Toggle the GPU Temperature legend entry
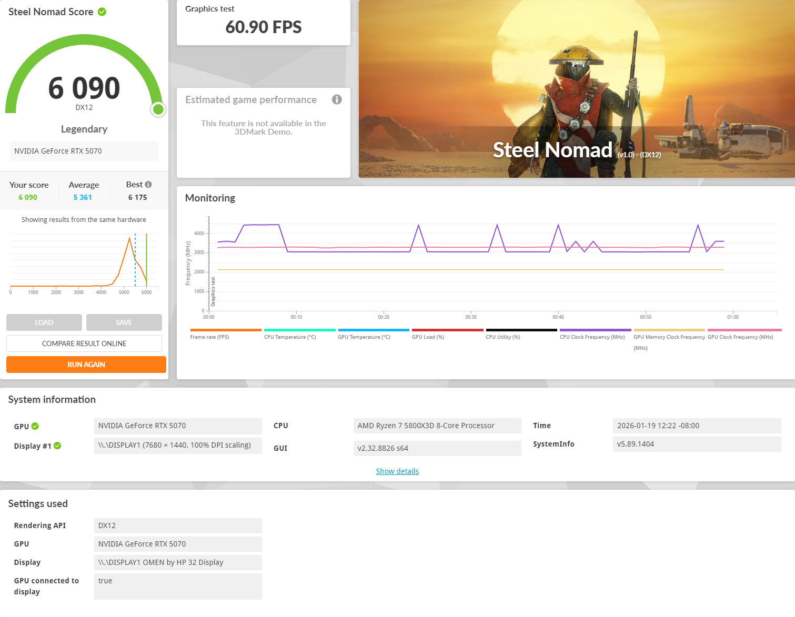This screenshot has height=617, width=795. (374, 334)
